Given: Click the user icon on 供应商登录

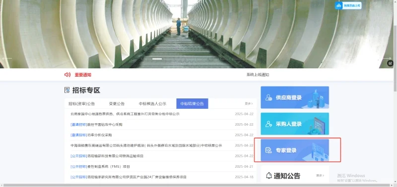Looking at the screenshot, I should 268,97.
